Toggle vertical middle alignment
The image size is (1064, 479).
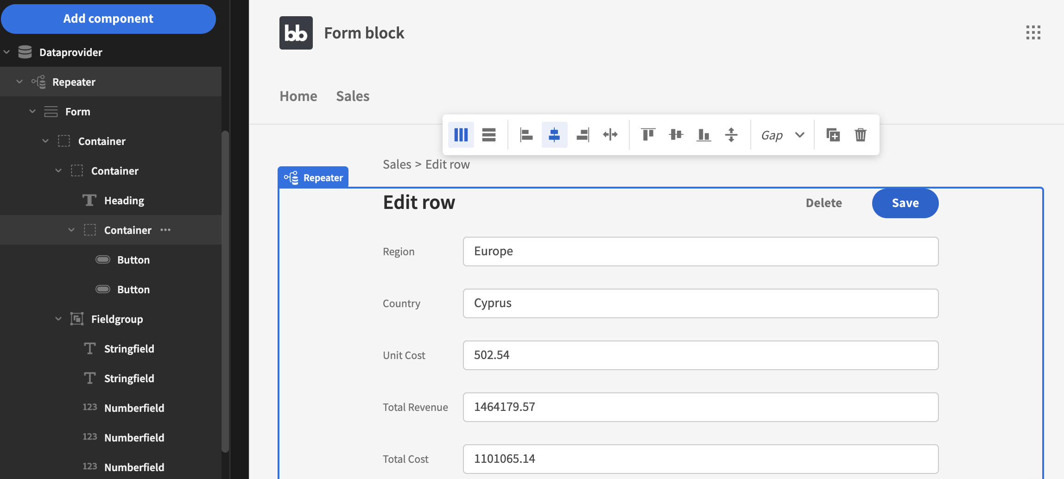coord(676,135)
